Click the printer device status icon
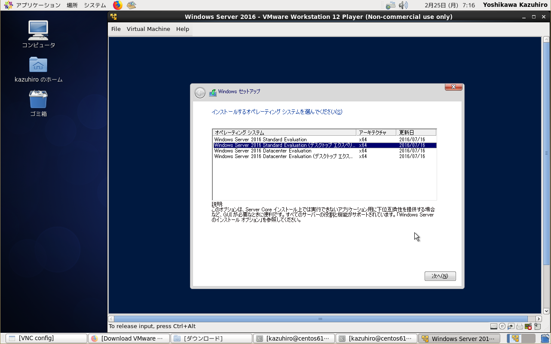 (x=520, y=326)
